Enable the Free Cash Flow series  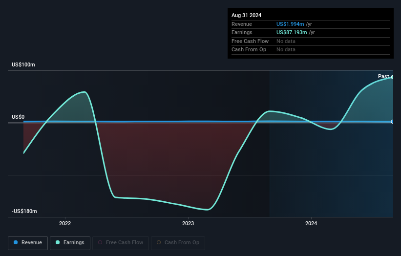point(121,243)
